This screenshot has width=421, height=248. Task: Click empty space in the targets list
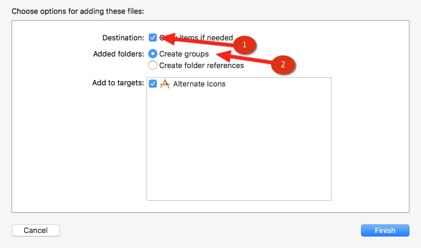pos(239,150)
